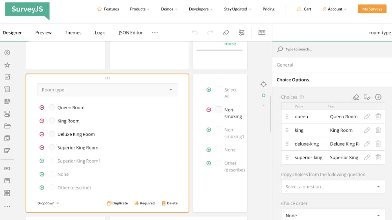Image resolution: width=392 pixels, height=220 pixels.
Task: Remove Deluxe King Room choice
Action: [x=42, y=134]
